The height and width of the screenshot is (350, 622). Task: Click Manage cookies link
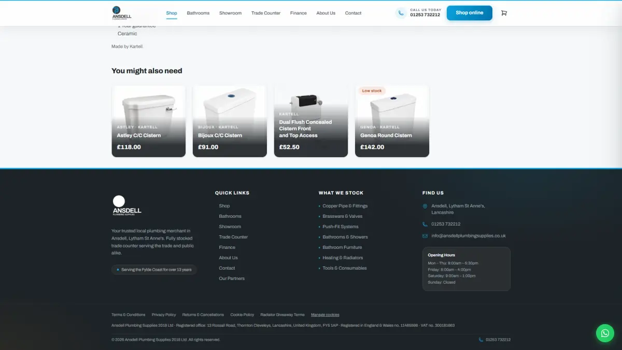coord(325,315)
